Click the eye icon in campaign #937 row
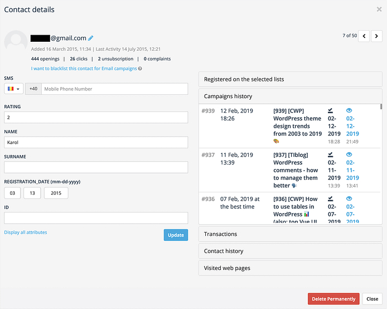The image size is (387, 309). coord(350,154)
